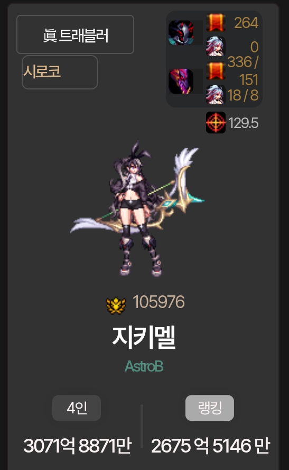Screen dimensions: 289x470
Task: Open the AstroB guild link
Action: point(144,366)
